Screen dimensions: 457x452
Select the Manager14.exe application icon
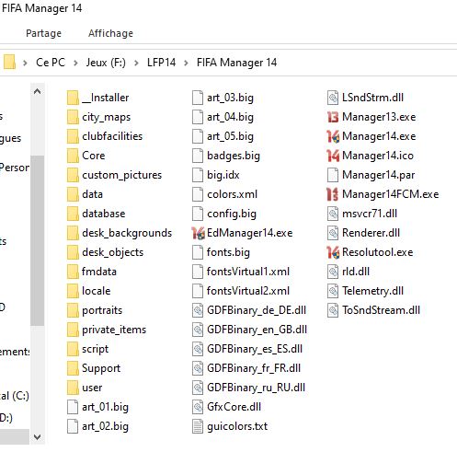pos(333,136)
